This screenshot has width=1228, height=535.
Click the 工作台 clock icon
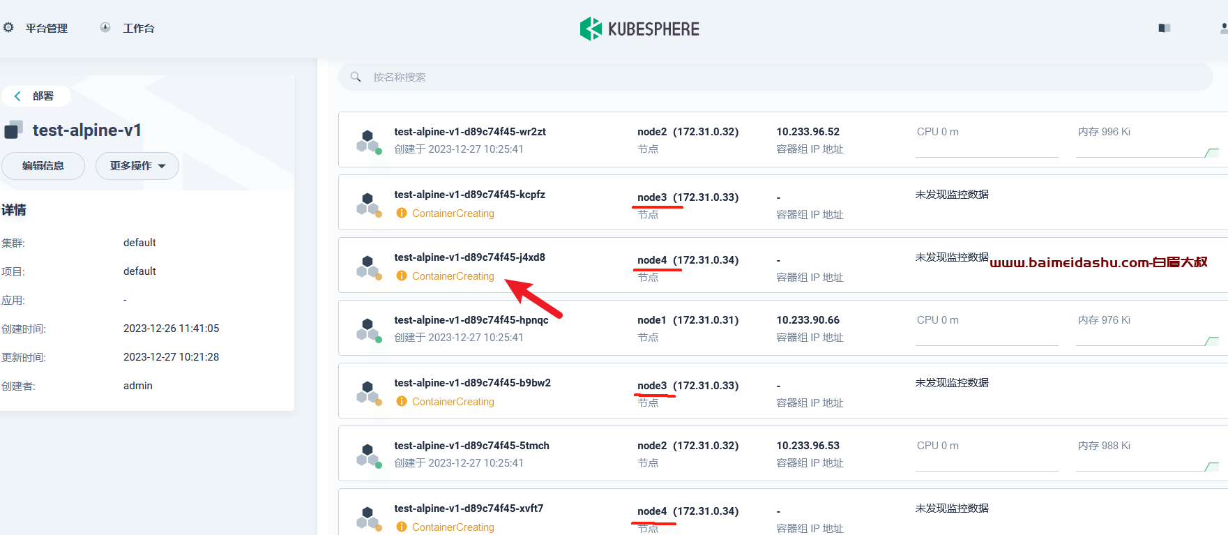coord(105,27)
